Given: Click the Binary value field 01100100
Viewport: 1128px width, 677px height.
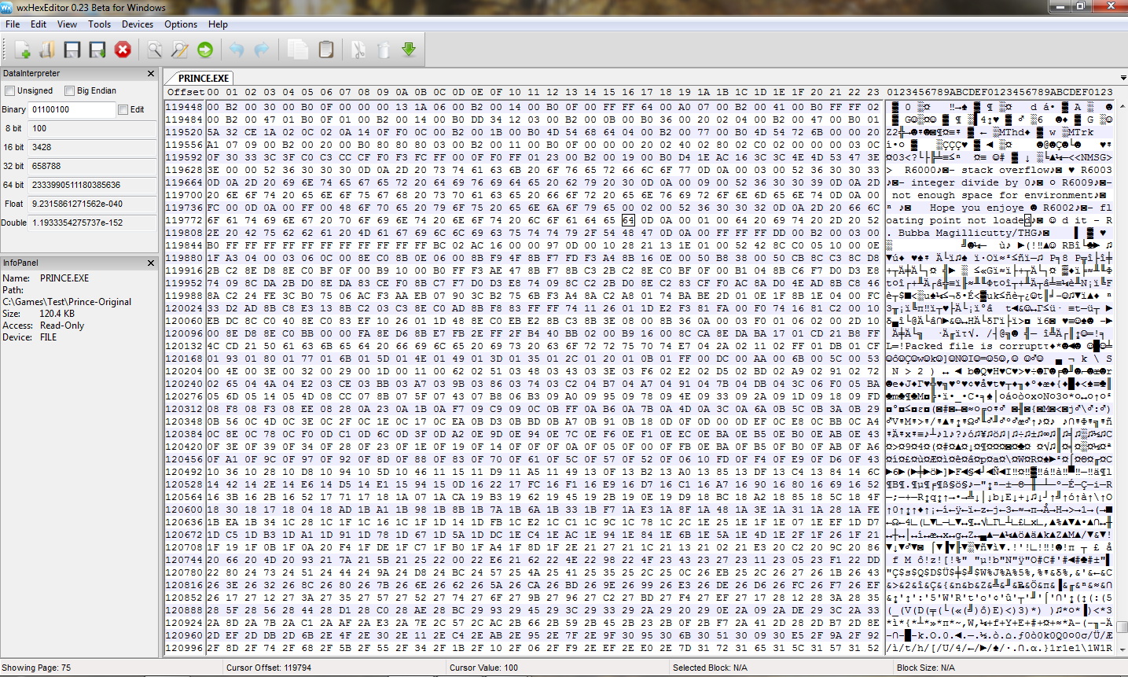Looking at the screenshot, I should pyautogui.click(x=72, y=110).
